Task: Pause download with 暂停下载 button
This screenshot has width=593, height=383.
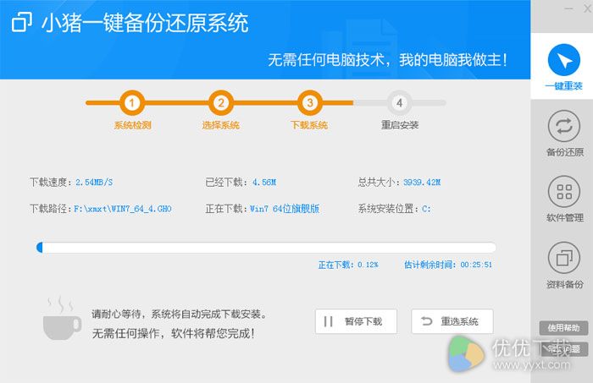Action: click(356, 321)
